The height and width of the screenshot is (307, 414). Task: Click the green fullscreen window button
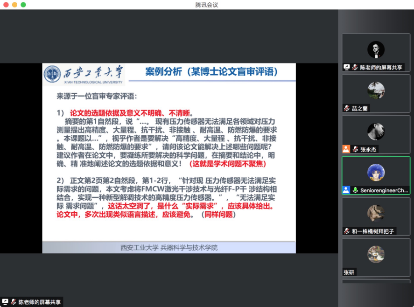tap(23, 5)
